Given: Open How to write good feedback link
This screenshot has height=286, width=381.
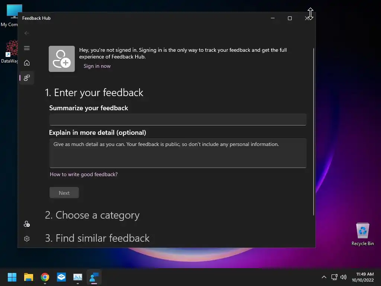Looking at the screenshot, I should click(84, 174).
